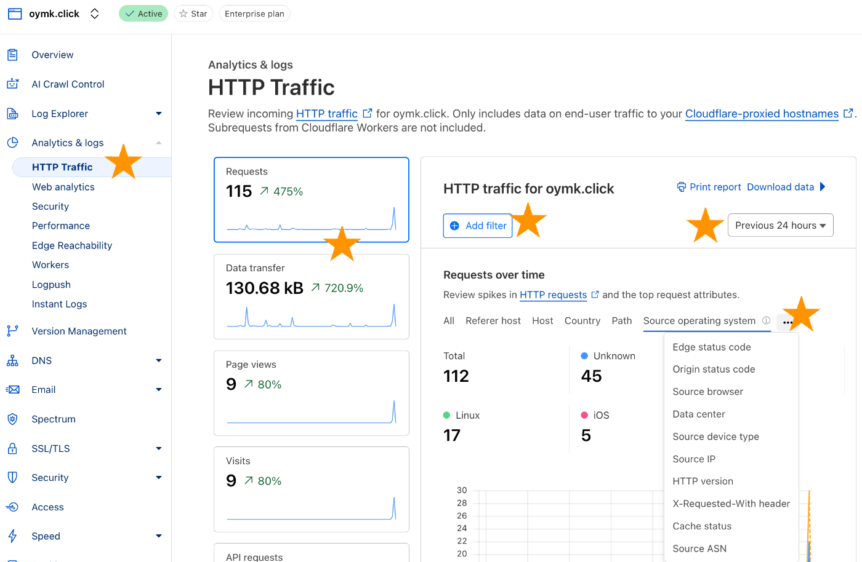The image size is (862, 562).
Task: Expand the Log Explorer sidebar section
Action: click(159, 113)
